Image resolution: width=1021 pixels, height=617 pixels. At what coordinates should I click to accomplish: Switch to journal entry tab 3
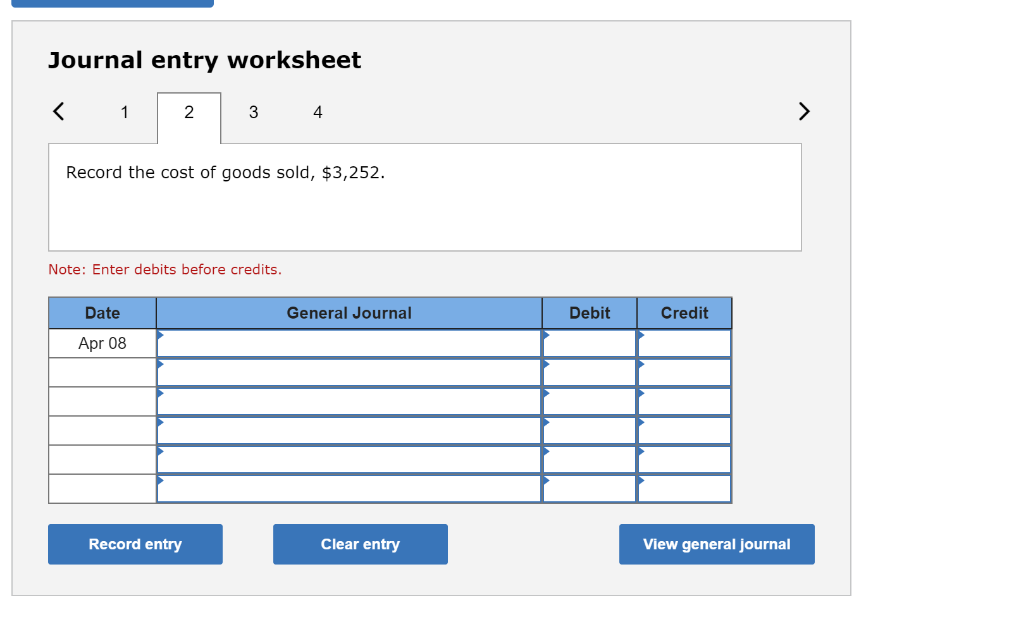coord(253,112)
